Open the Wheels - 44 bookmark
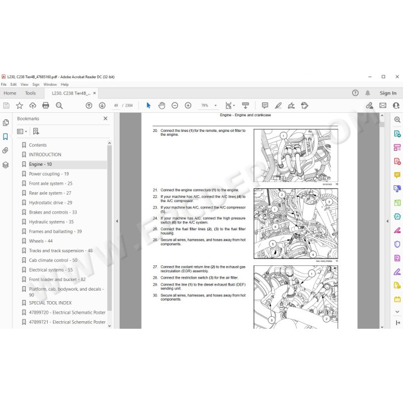This screenshot has width=403, height=403. click(x=41, y=241)
